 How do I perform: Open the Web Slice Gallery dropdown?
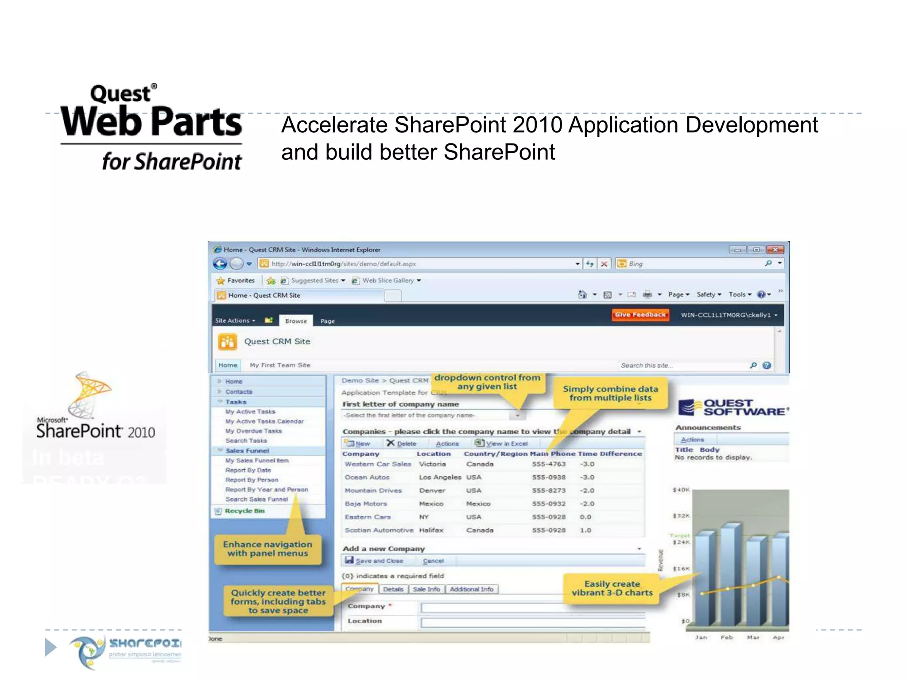419,281
